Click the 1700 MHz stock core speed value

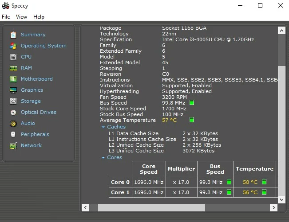click(x=174, y=109)
